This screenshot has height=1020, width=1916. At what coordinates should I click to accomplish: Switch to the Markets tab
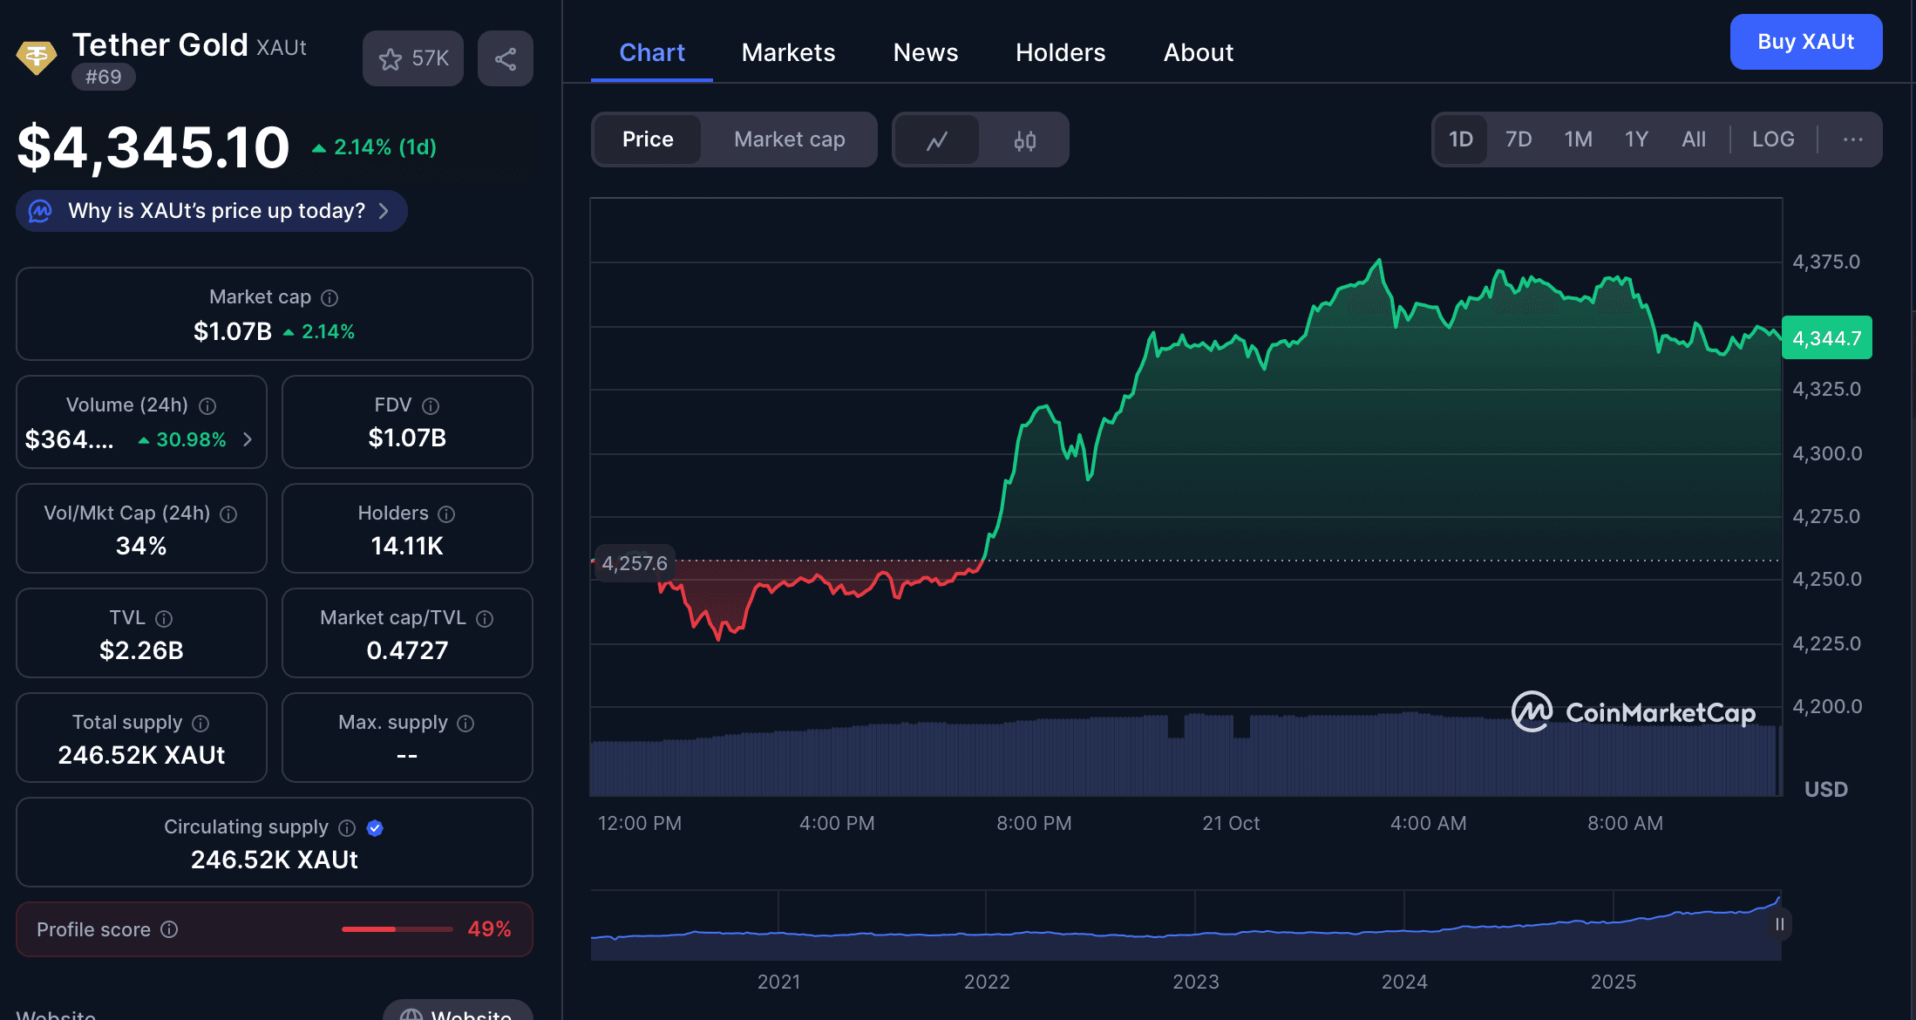point(787,52)
